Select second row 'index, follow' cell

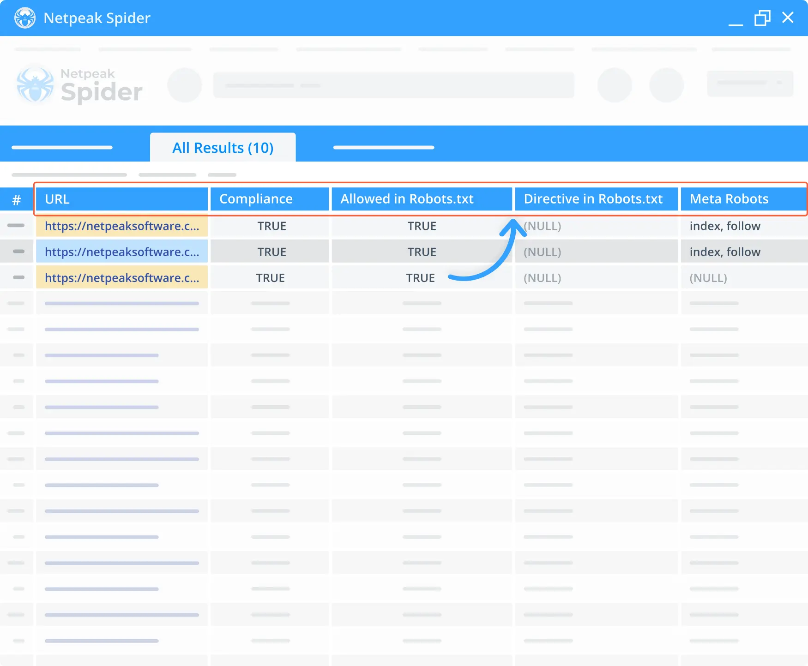[x=744, y=252]
